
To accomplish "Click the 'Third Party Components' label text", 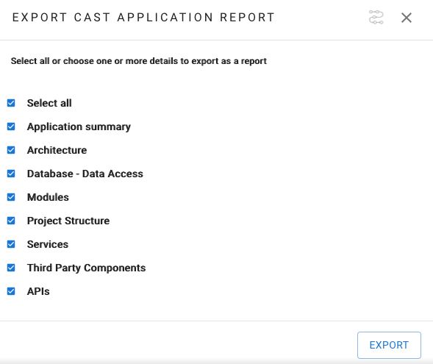I will [87, 268].
